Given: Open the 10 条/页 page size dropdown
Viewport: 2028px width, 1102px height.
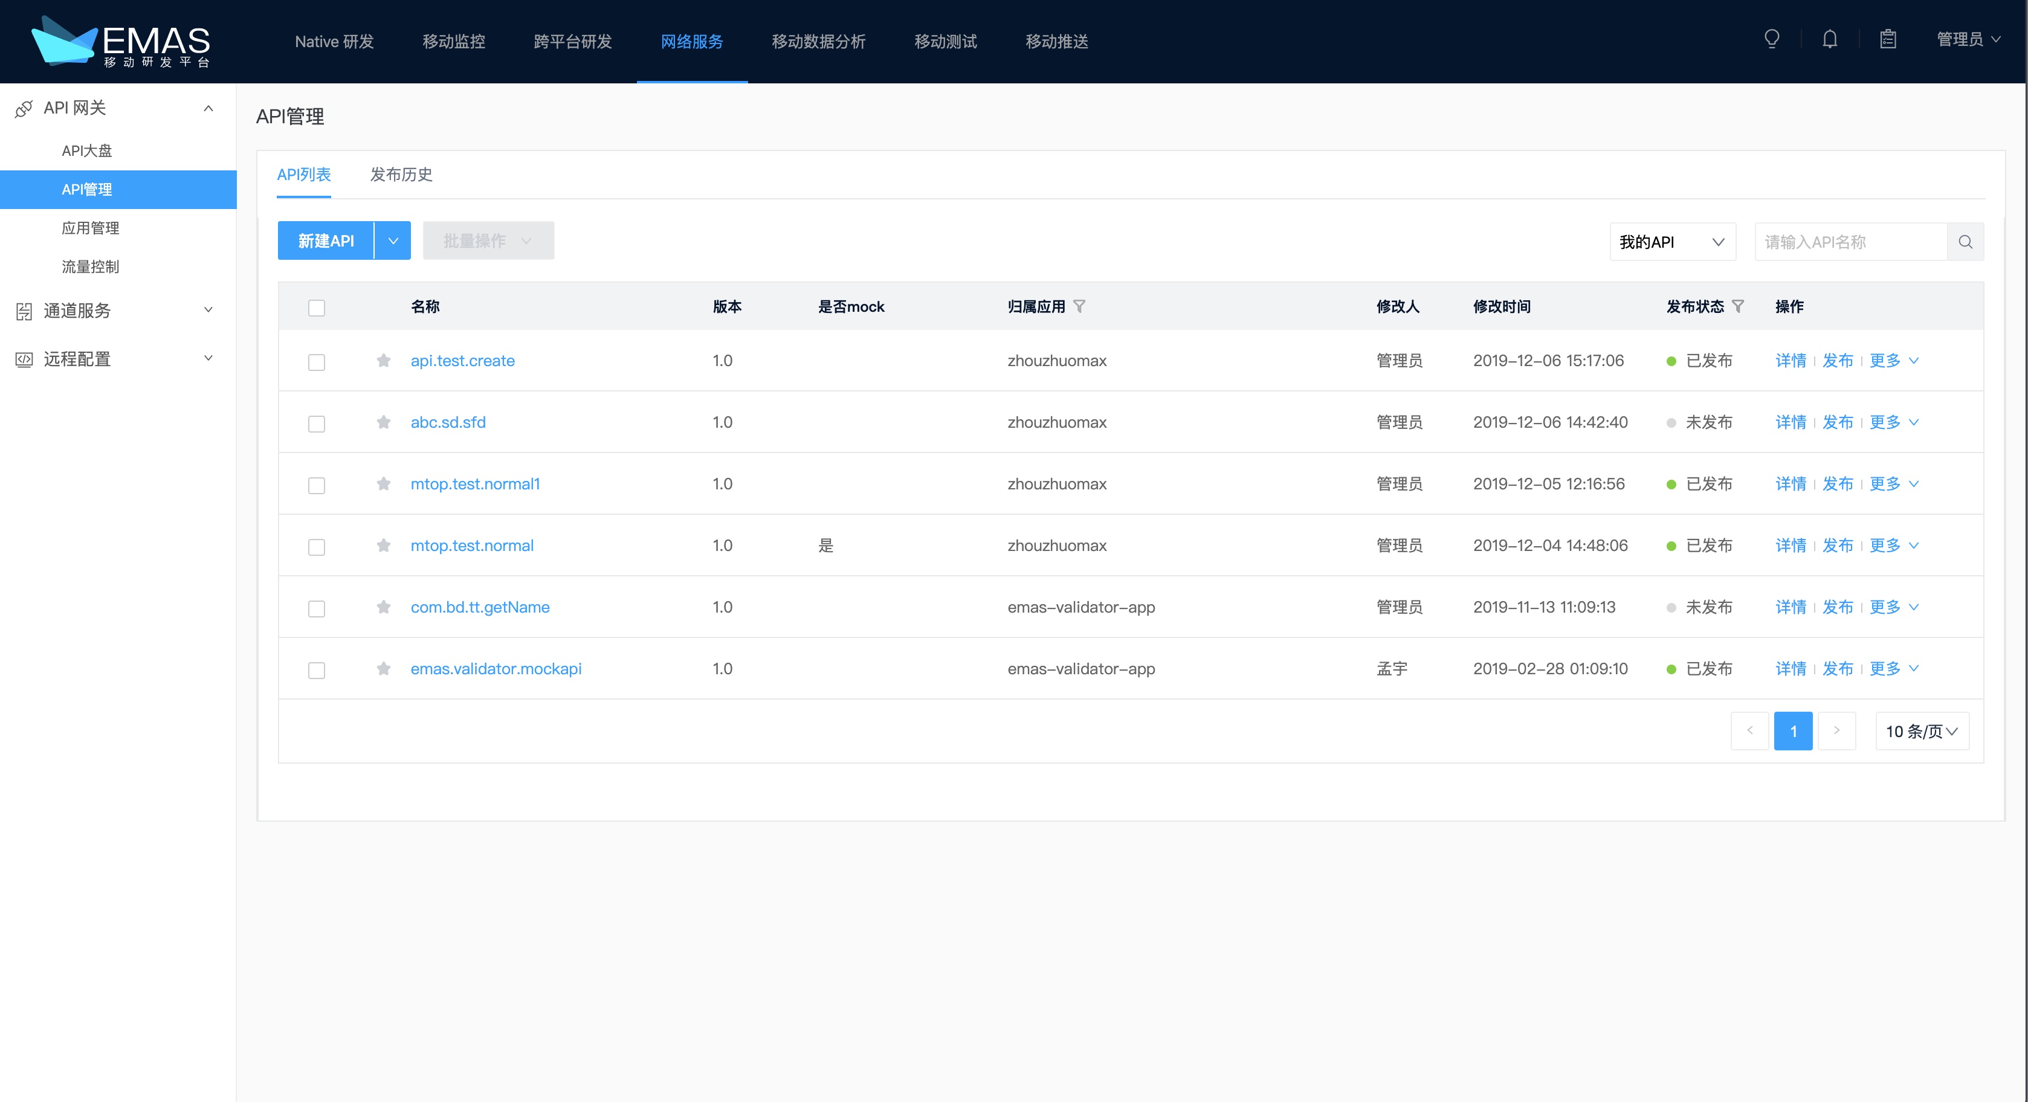Looking at the screenshot, I should coord(1921,731).
